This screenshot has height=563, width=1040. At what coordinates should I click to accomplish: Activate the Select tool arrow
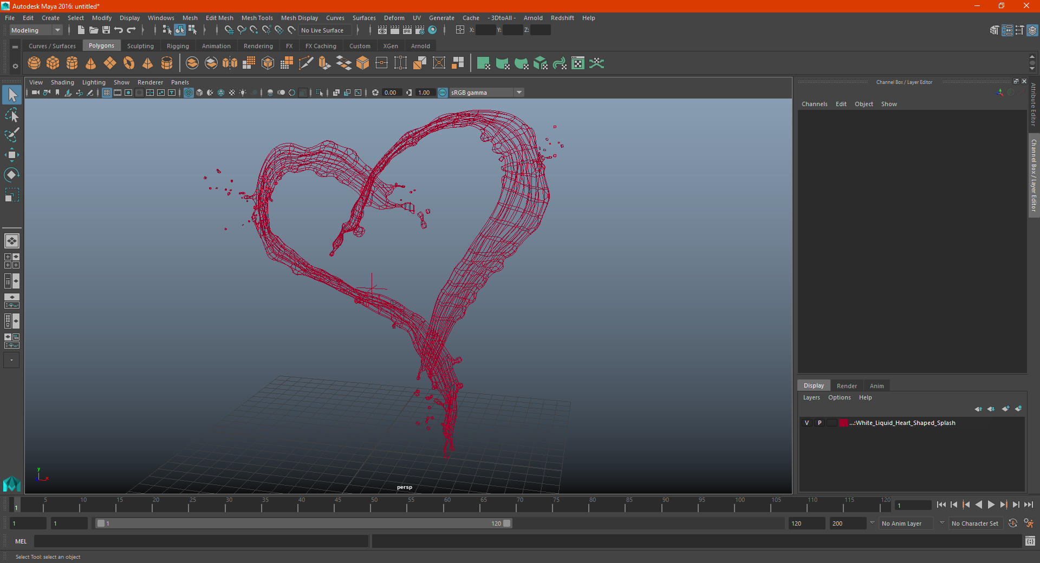[x=11, y=95]
